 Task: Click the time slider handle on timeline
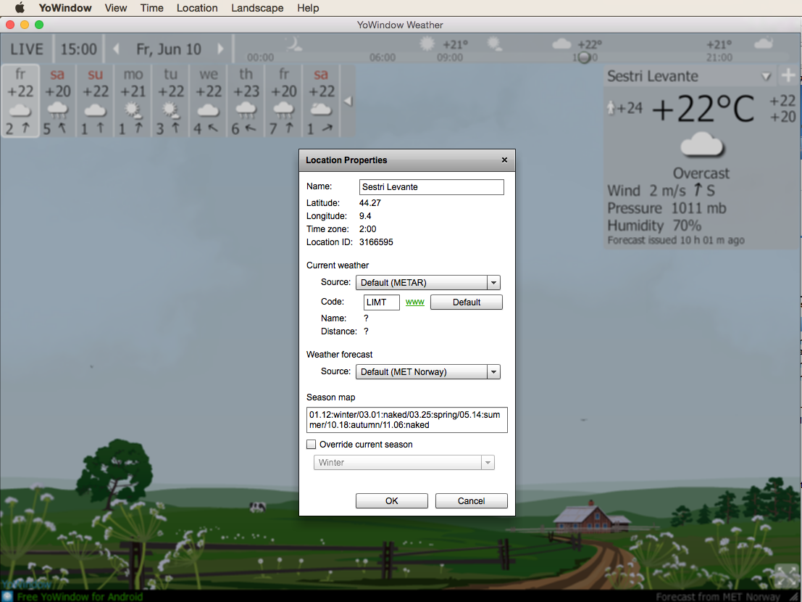click(x=584, y=57)
